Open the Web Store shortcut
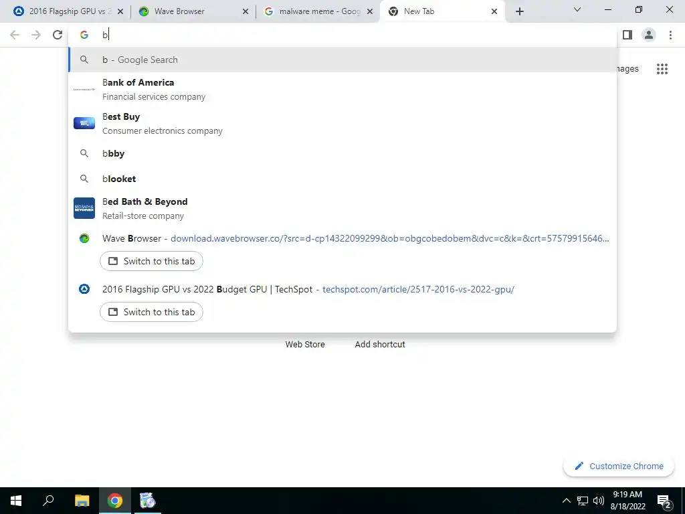The image size is (685, 514). point(305,345)
